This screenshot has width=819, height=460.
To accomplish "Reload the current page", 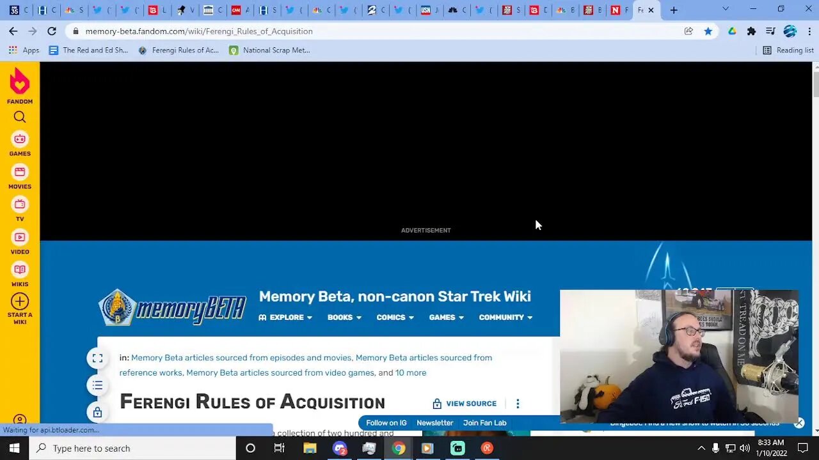I will click(52, 31).
